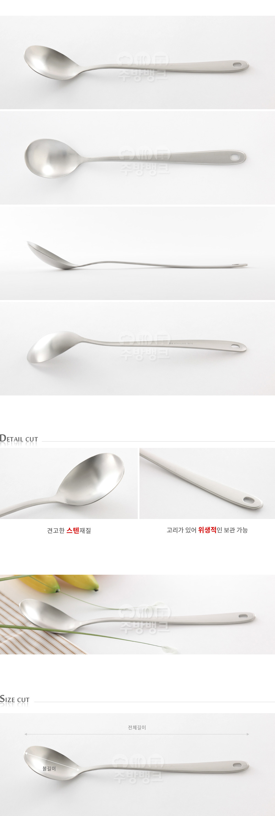The height and width of the screenshot is (816, 275).
Task: Click the SIZE CUT section heading
Action: pyautogui.click(x=15, y=699)
